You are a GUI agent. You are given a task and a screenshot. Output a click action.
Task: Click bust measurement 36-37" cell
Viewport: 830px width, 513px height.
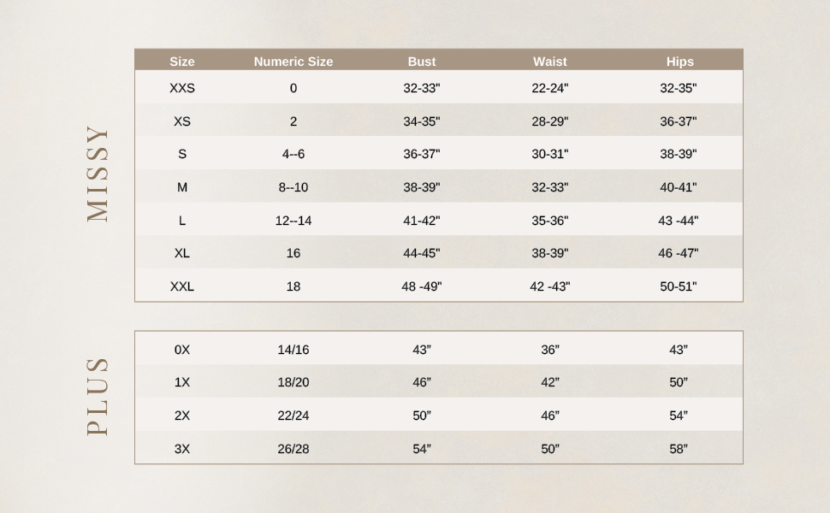point(422,154)
